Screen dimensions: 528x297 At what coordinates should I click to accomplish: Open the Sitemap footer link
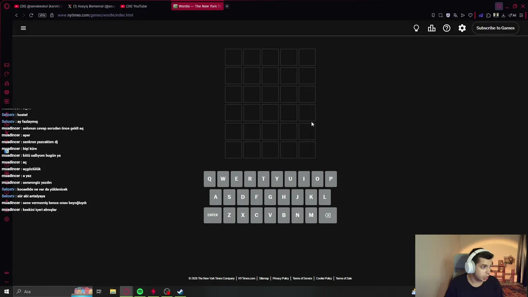264,278
